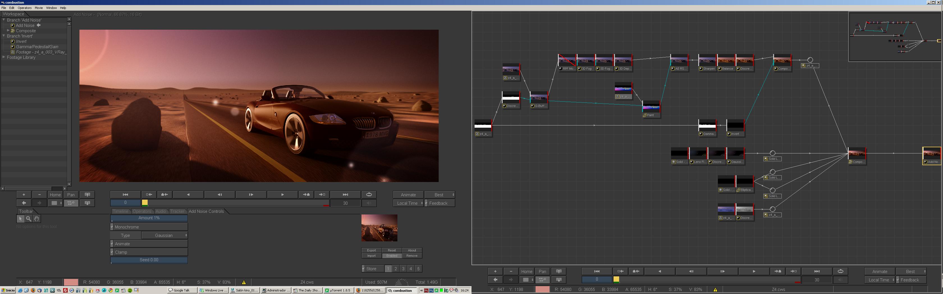943x294 pixels.
Task: Select the RPF Mo... node in schematic
Action: (567, 63)
